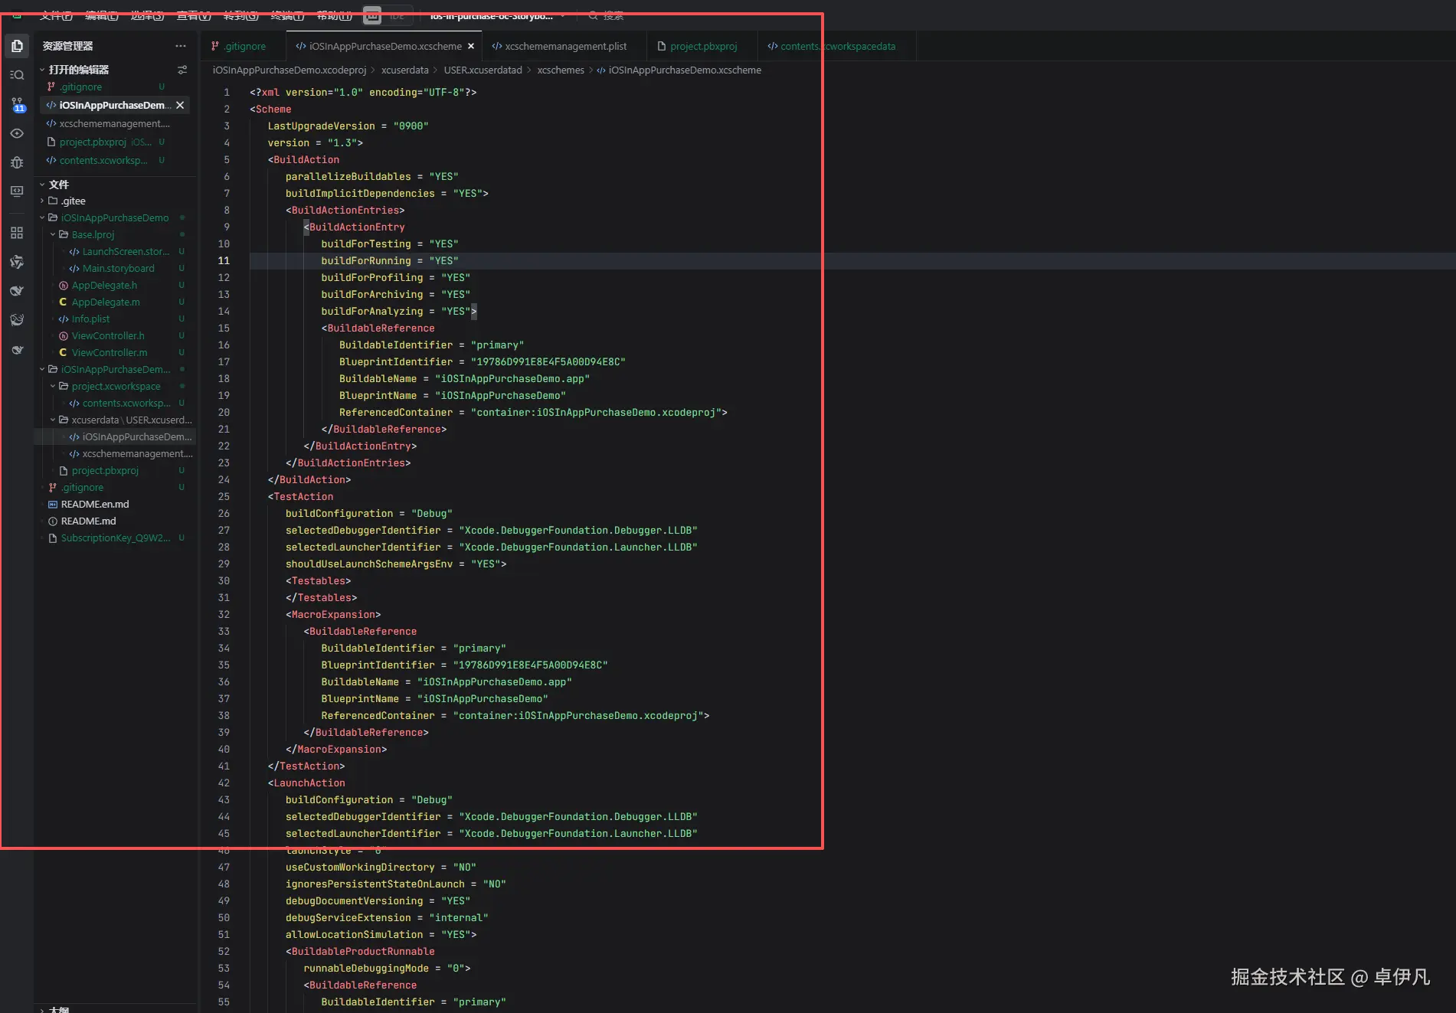Viewport: 1456px width, 1013px height.
Task: Click breadcrumb iOSInAppPurchaseDemo.xcodeproj
Action: coord(290,70)
